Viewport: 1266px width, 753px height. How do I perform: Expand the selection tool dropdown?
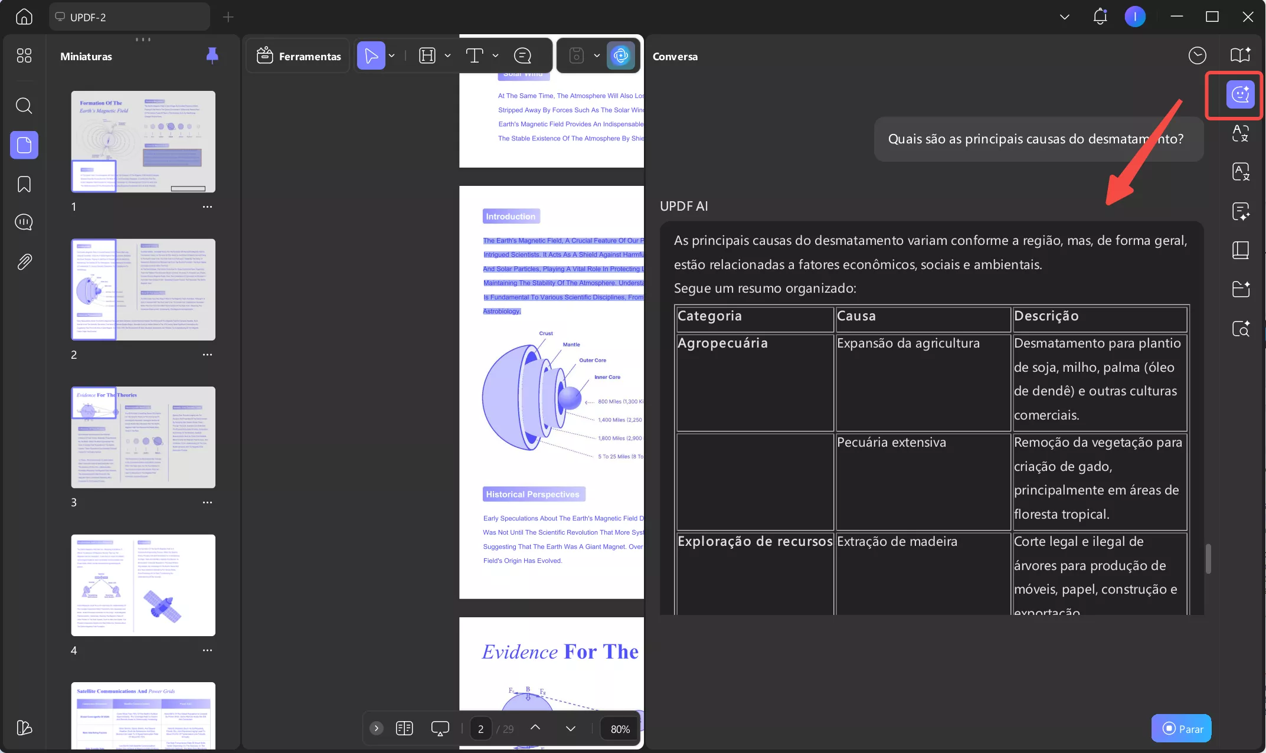[x=391, y=55]
